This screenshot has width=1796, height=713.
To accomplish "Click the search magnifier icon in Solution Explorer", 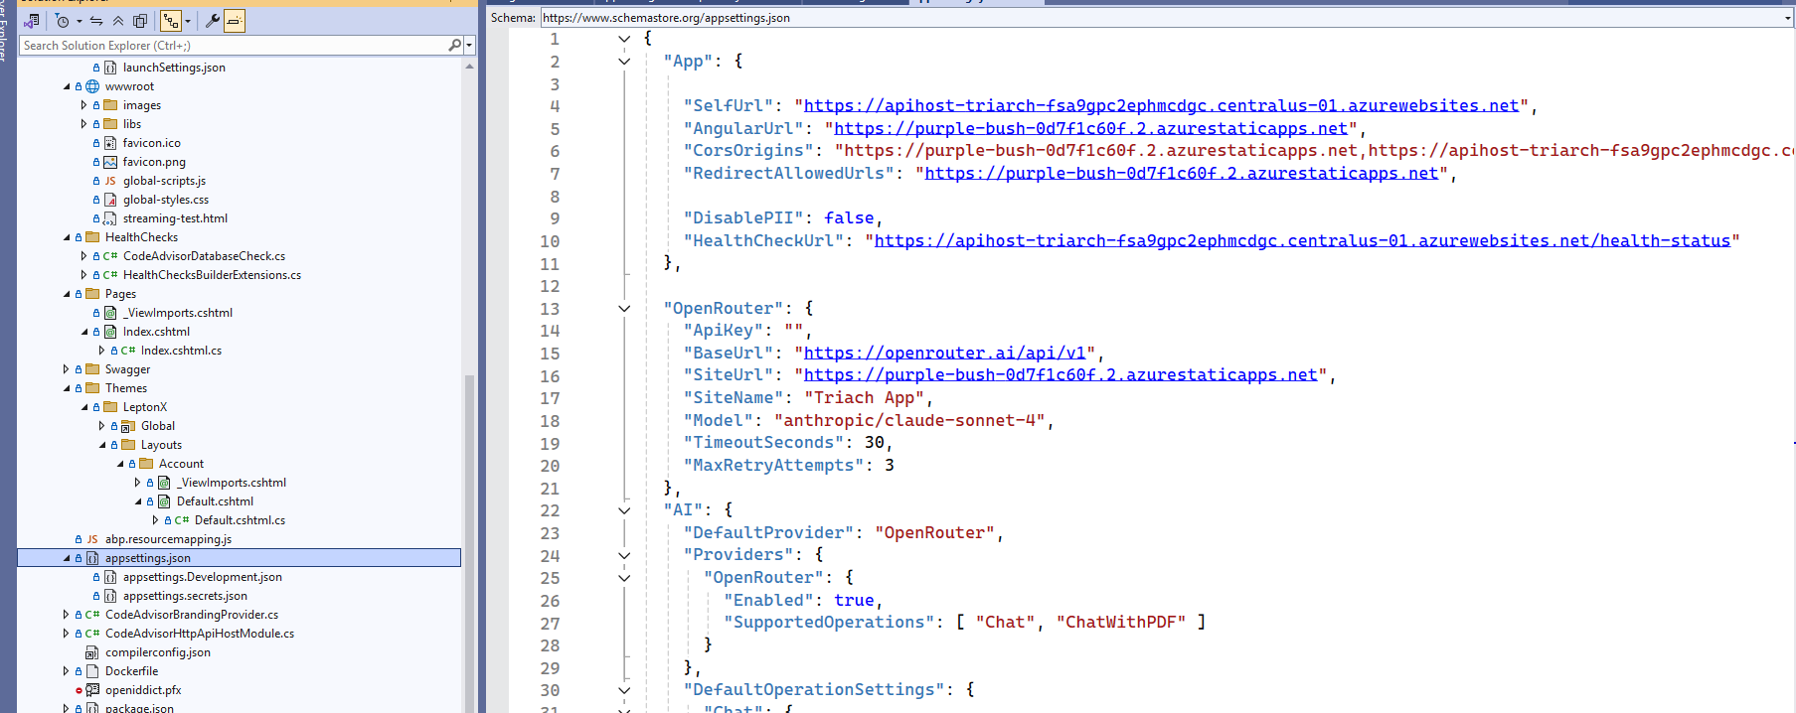I will (x=454, y=45).
